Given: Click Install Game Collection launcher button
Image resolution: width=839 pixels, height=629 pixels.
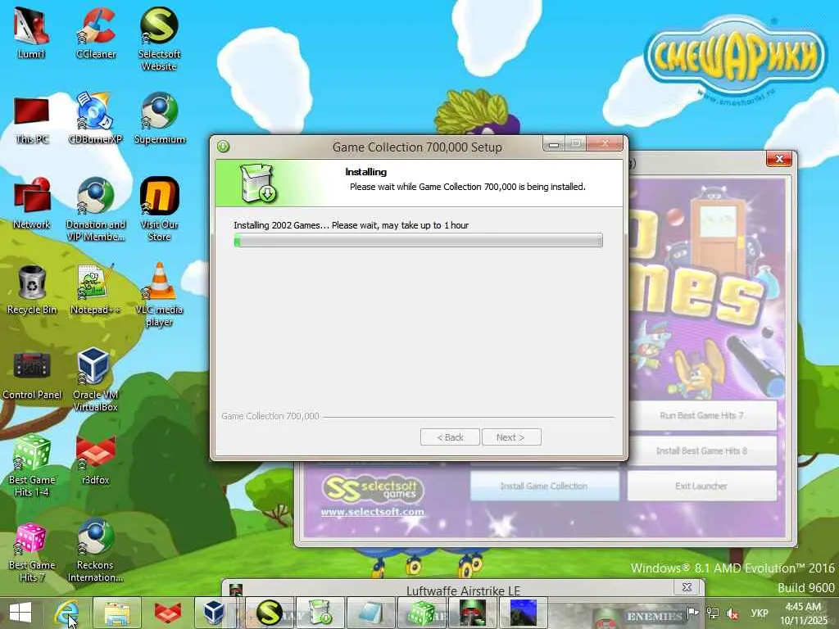Looking at the screenshot, I should (x=544, y=486).
